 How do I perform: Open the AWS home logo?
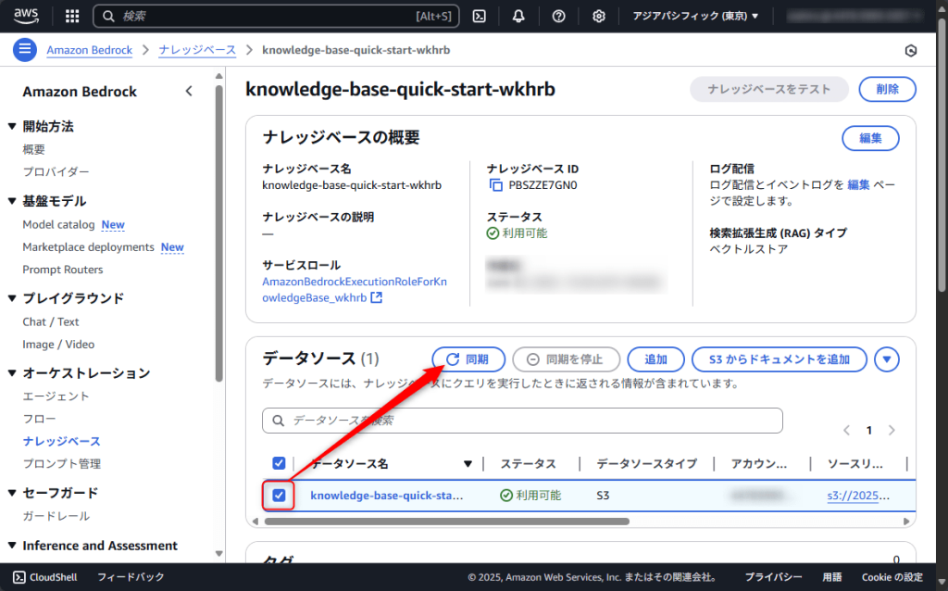point(26,16)
